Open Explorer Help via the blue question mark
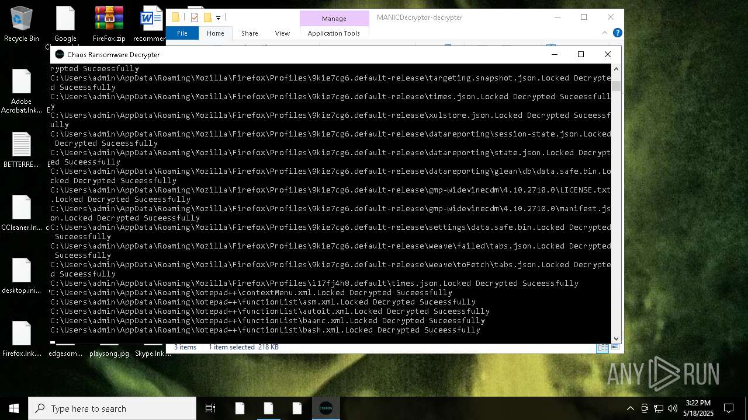Viewport: 748px width, 420px height. [617, 33]
